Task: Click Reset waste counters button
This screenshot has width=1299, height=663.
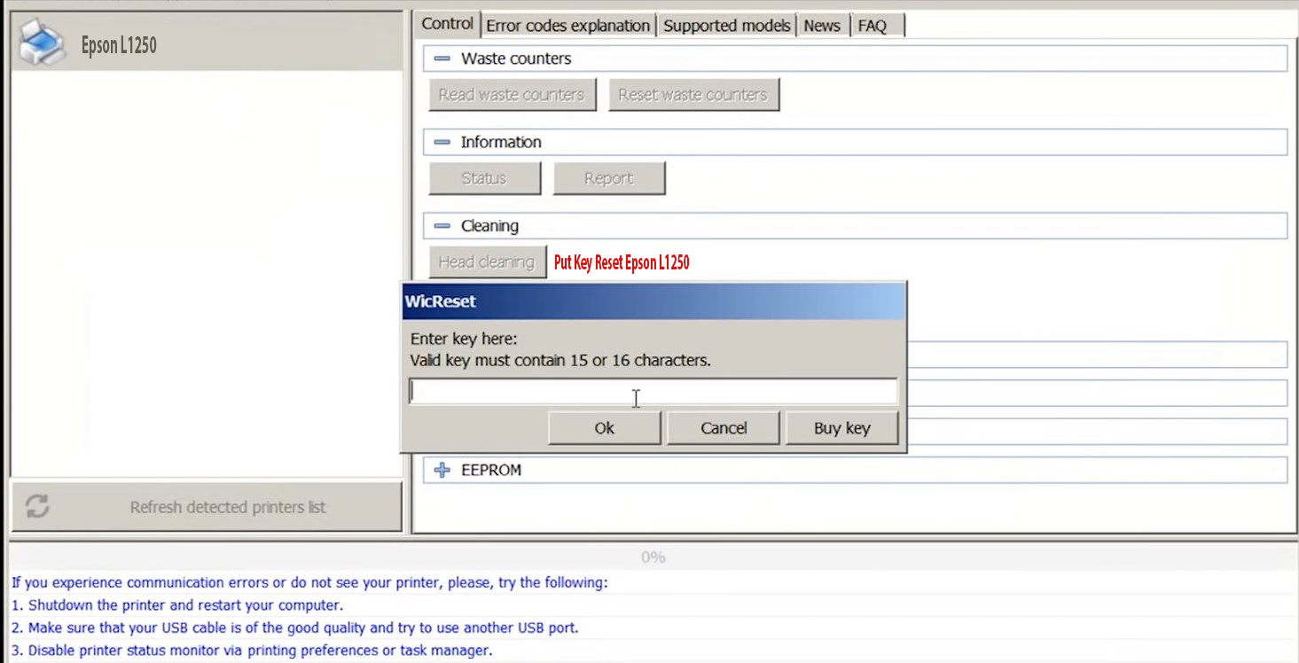Action: 693,95
